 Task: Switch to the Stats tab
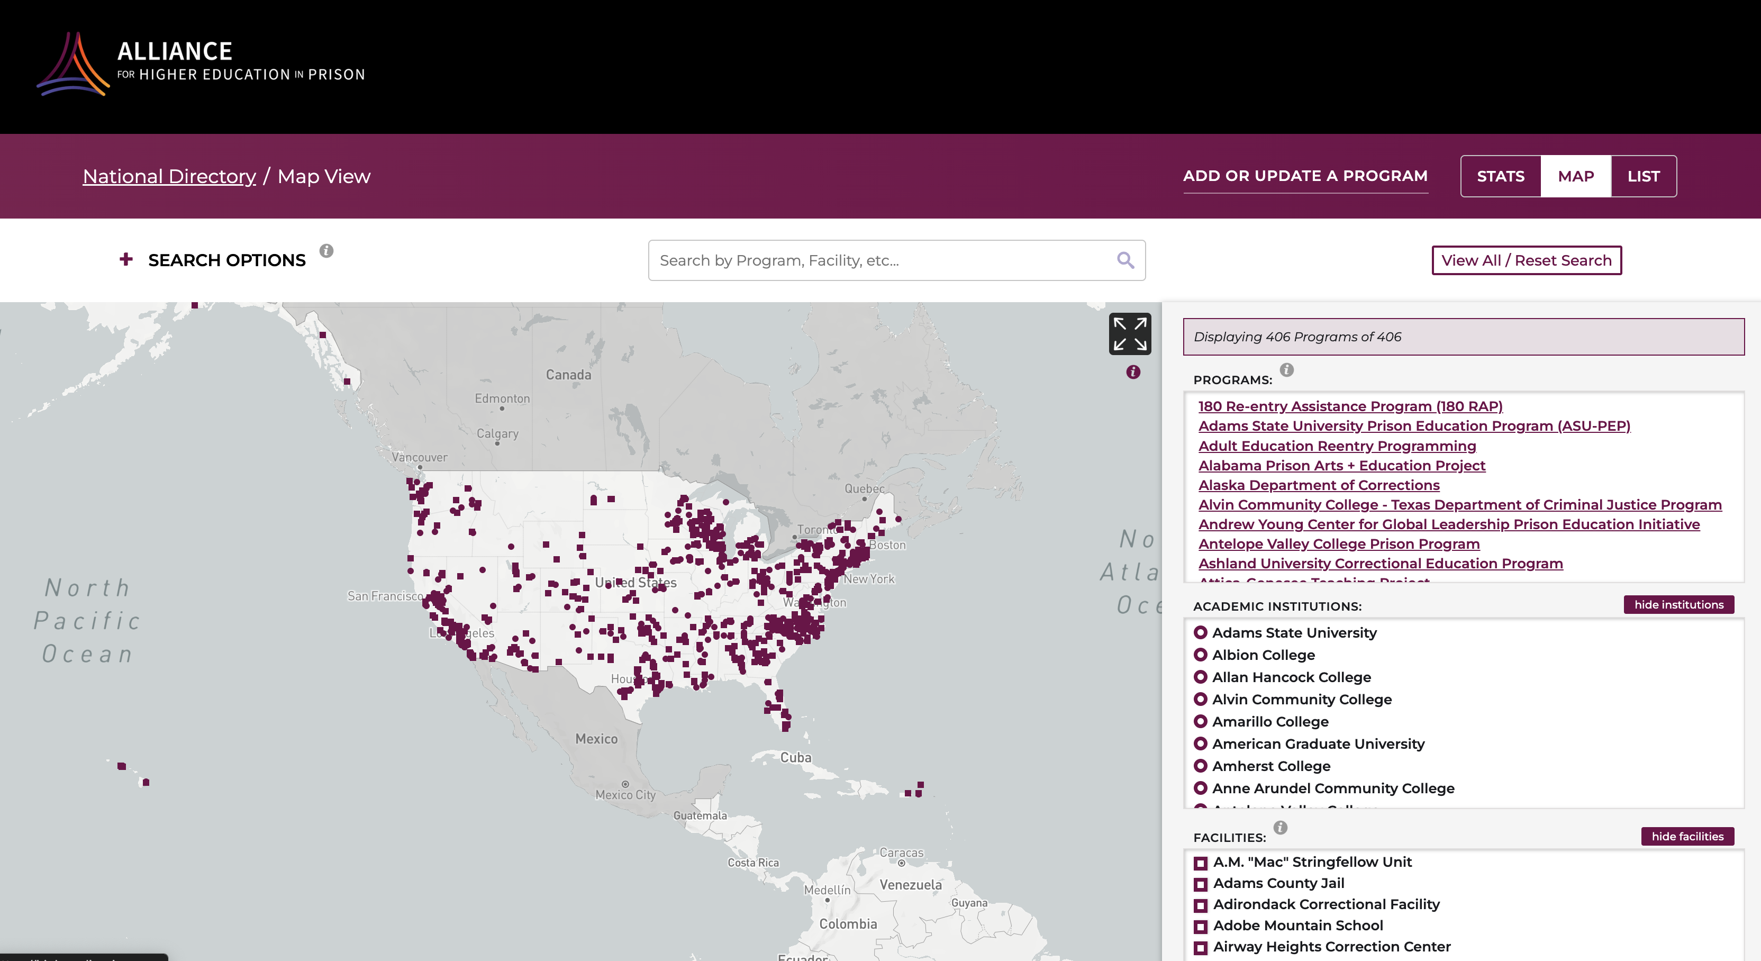point(1501,176)
